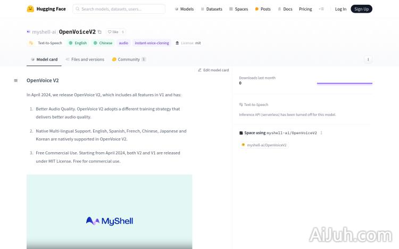Click the pencil icon to edit model card
Image resolution: width=399 pixels, height=249 pixels.
tap(200, 70)
